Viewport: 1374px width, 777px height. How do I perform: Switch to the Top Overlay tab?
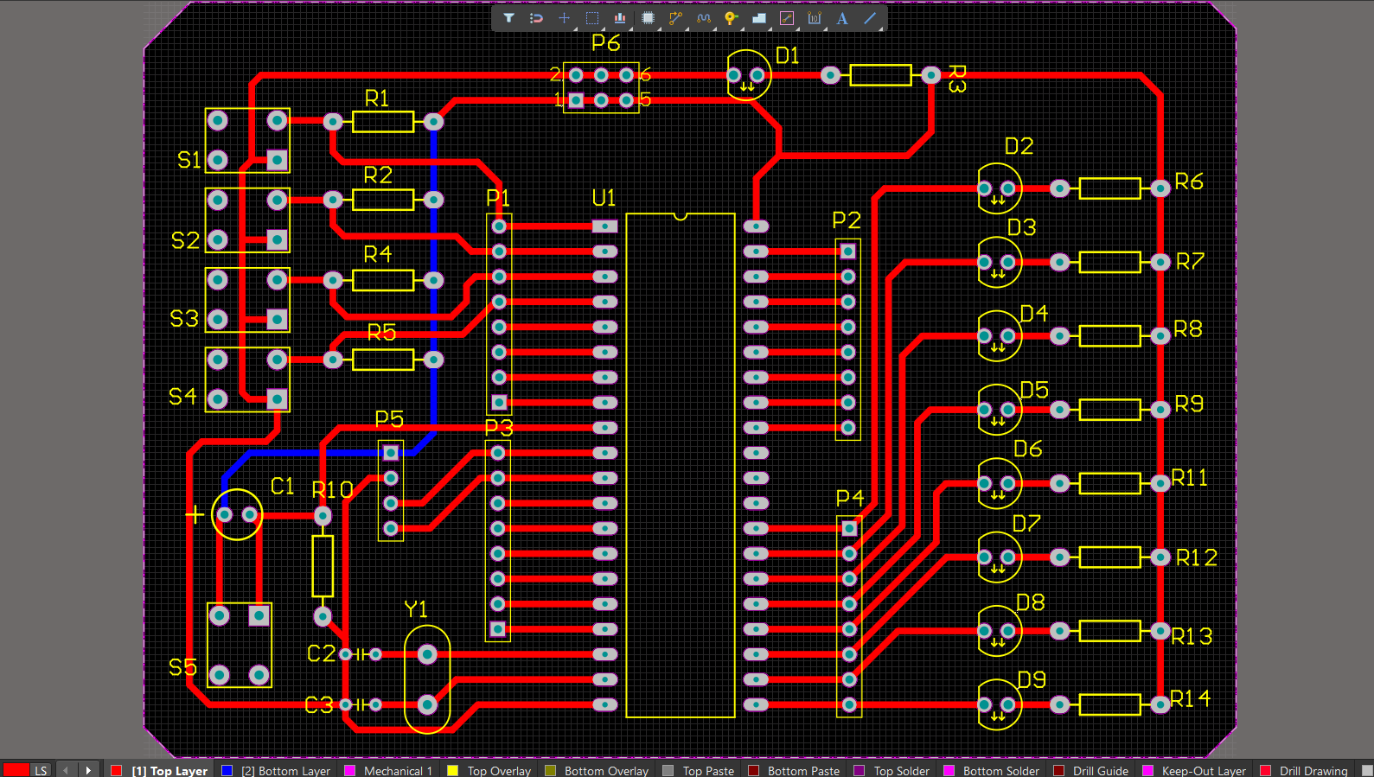pos(499,771)
